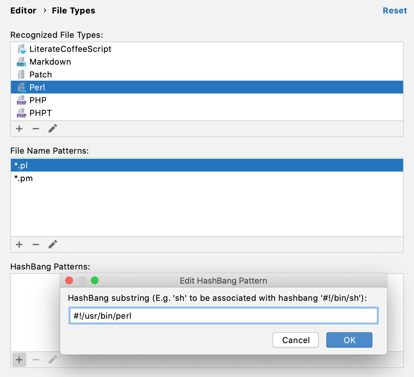
Task: Click the Markdown MD file icon
Action: point(21,62)
